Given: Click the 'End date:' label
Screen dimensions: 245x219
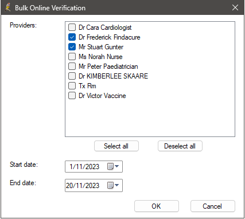Looking at the screenshot, I should tap(23, 183).
